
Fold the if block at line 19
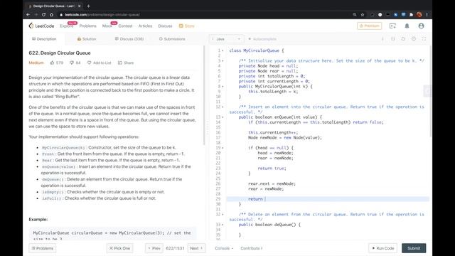[x=223, y=148]
